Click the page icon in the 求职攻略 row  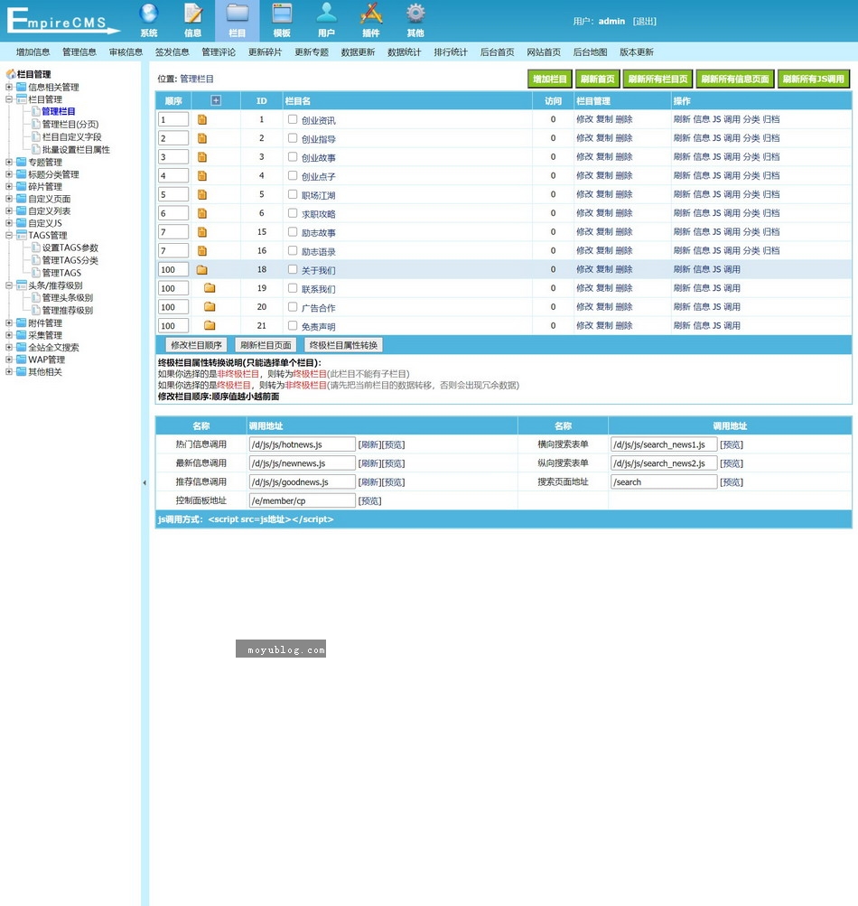click(202, 214)
